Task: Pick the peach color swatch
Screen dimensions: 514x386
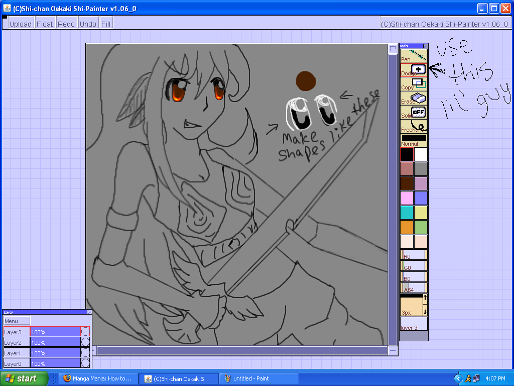Action: click(x=421, y=242)
